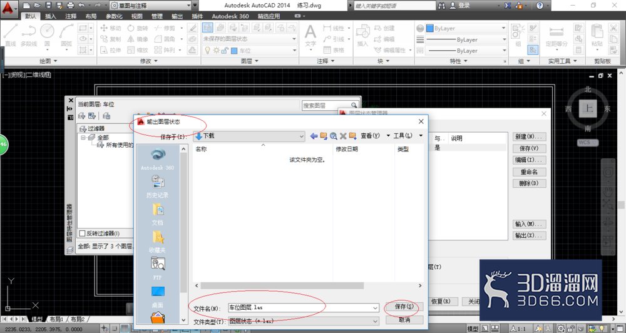Open the 文件名 history dropdown arrow
Screen dimensions: 626x333
pyautogui.click(x=375, y=308)
